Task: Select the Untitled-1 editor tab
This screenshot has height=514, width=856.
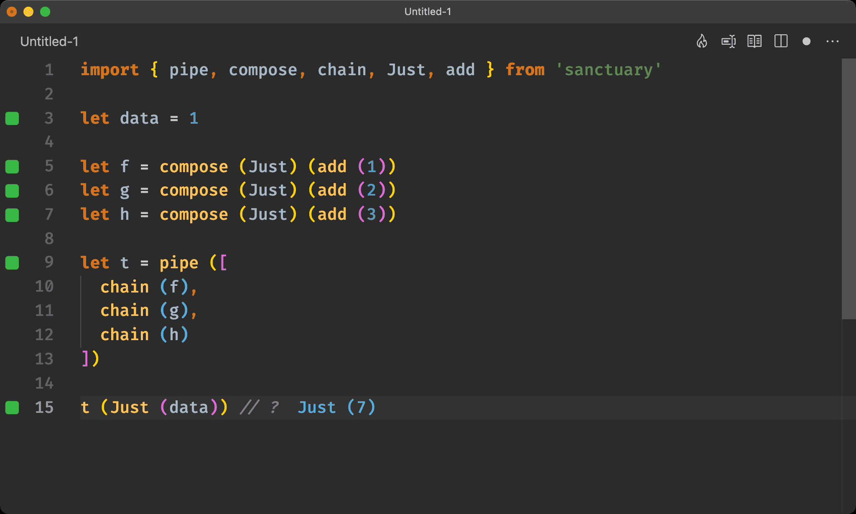Action: tap(49, 41)
